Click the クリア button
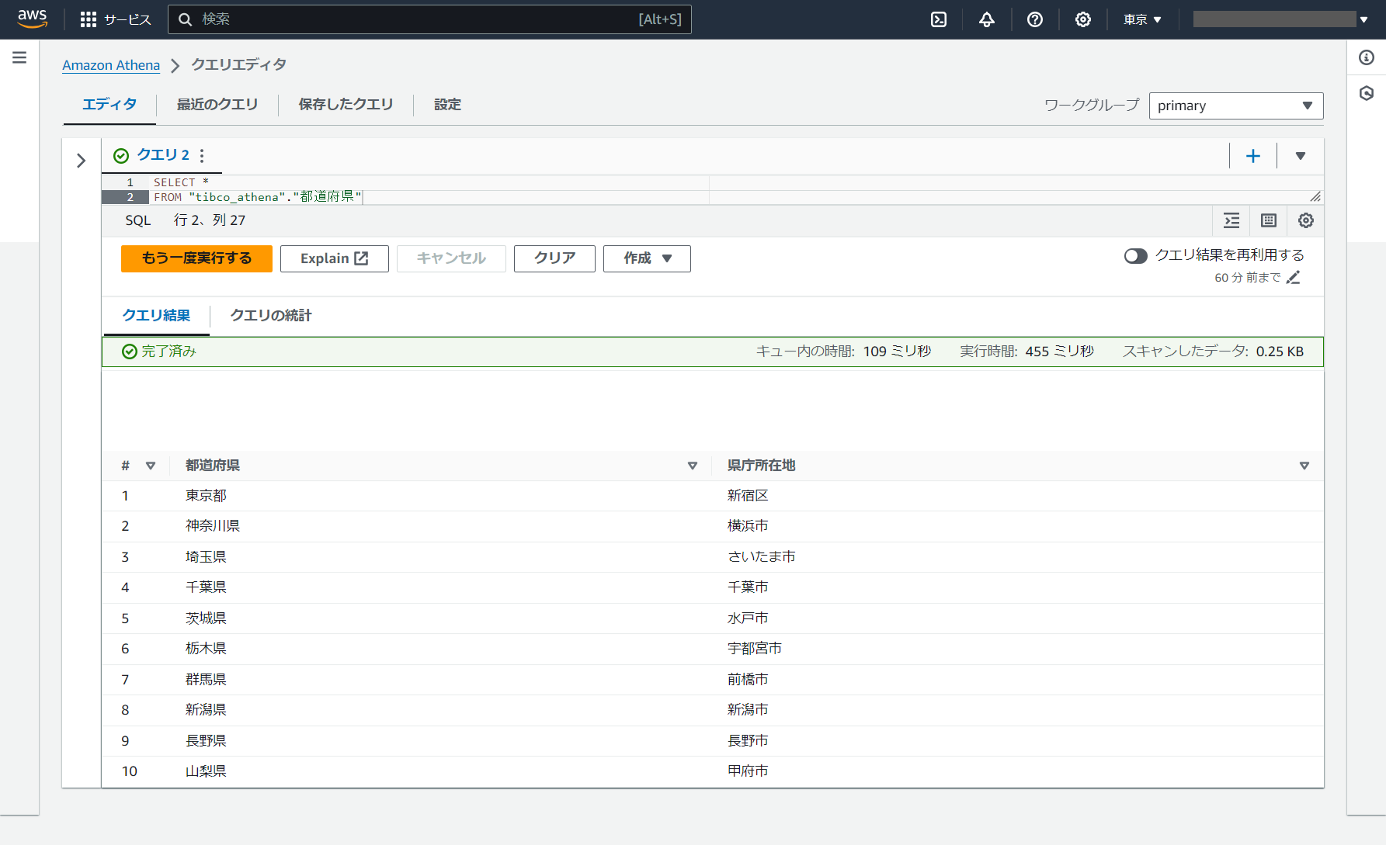This screenshot has height=845, width=1386. (x=555, y=258)
